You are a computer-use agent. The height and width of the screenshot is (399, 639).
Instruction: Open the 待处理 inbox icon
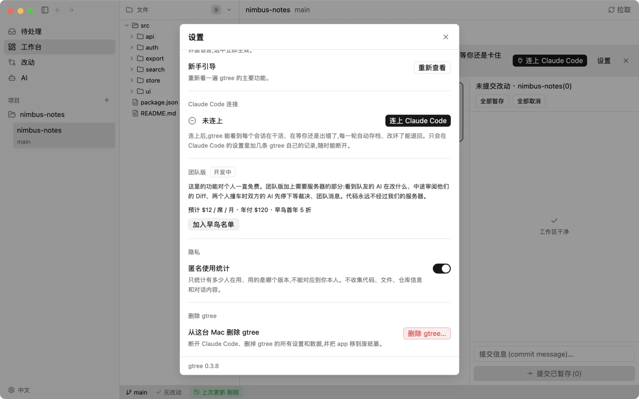click(12, 32)
